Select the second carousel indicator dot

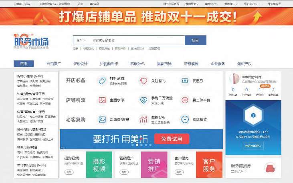click(137, 145)
